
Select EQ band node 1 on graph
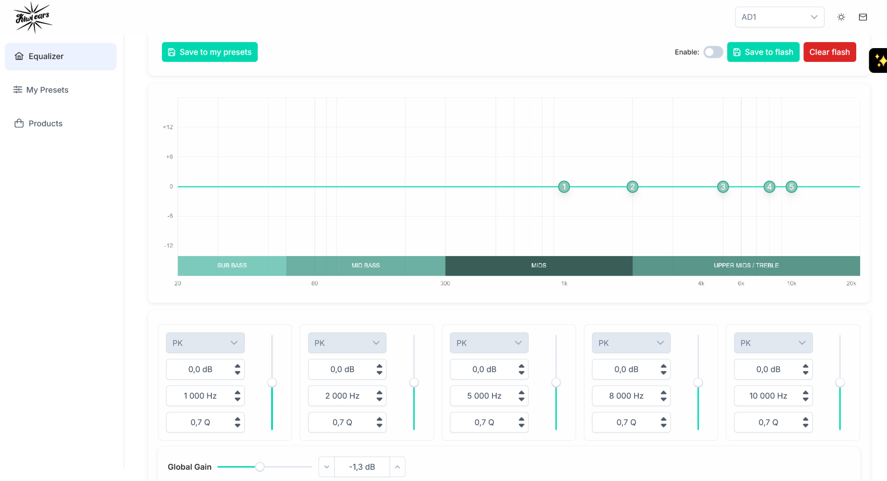pyautogui.click(x=564, y=187)
